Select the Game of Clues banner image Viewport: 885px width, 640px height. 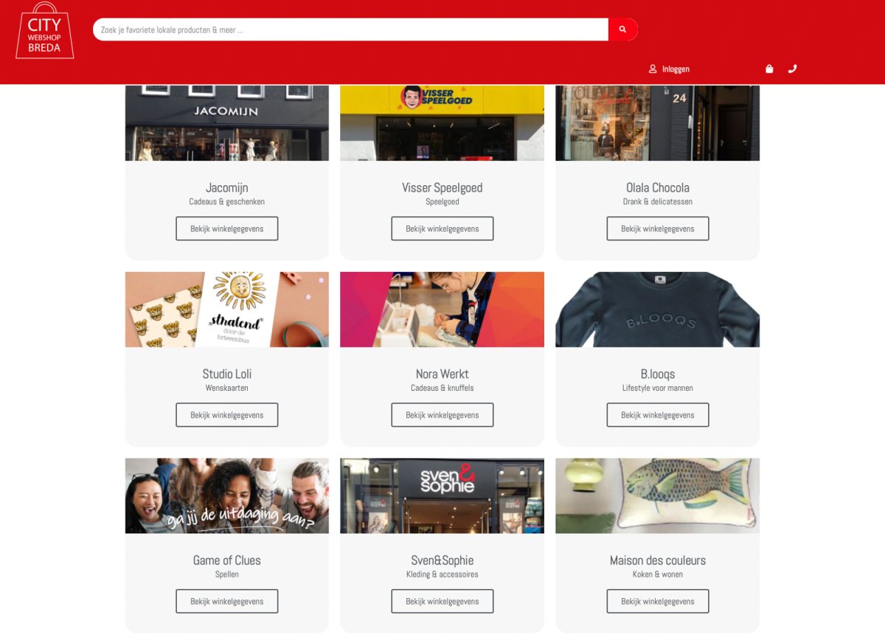(227, 495)
